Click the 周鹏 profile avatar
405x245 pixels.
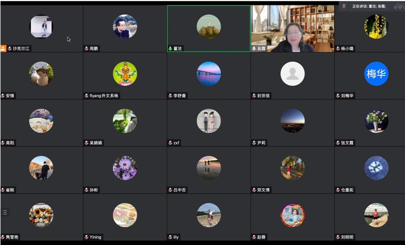[x=125, y=26]
